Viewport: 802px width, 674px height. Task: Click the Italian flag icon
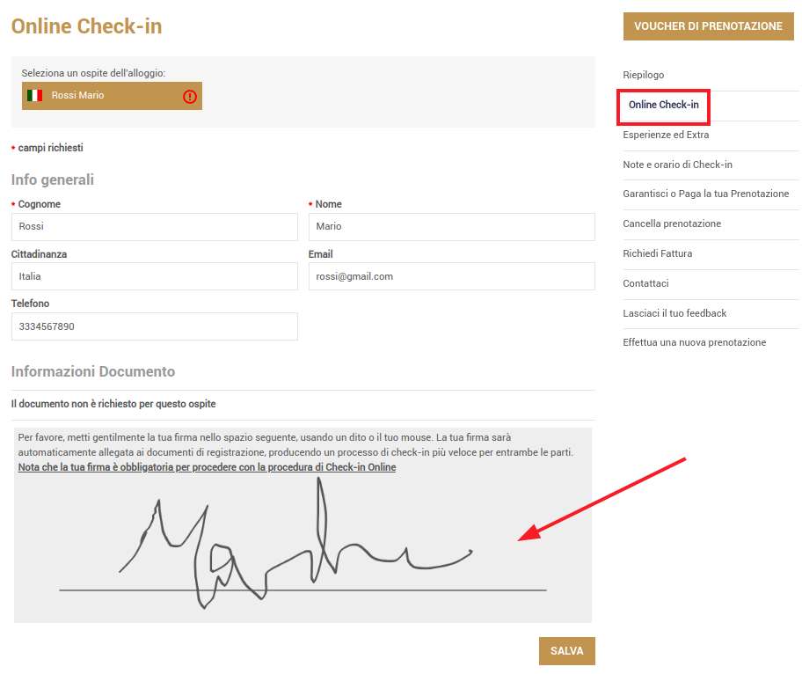(34, 95)
